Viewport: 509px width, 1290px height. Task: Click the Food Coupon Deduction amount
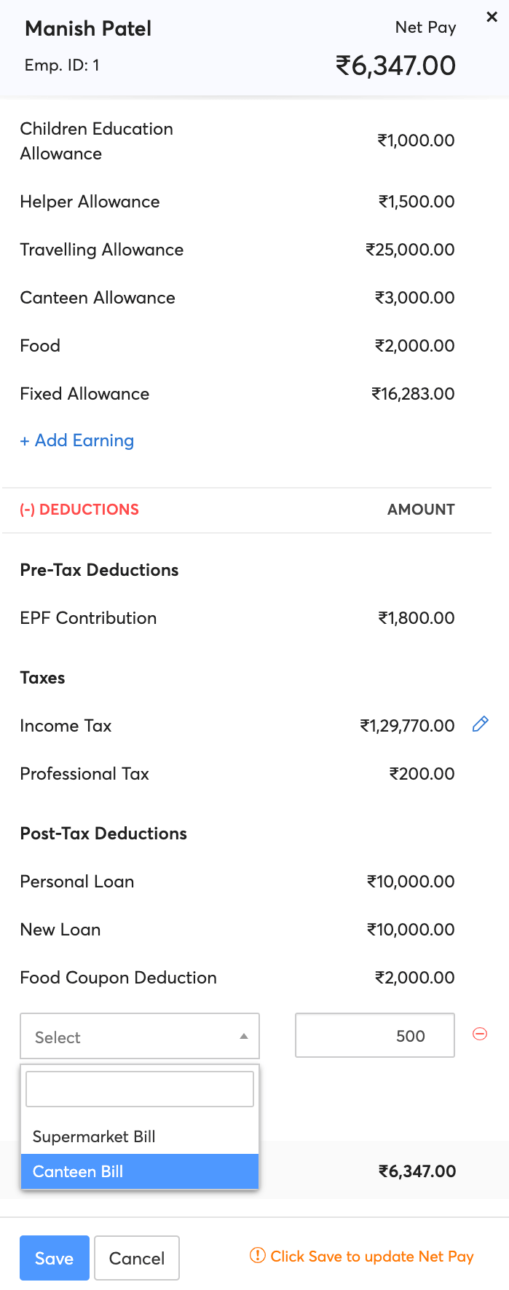tap(414, 977)
